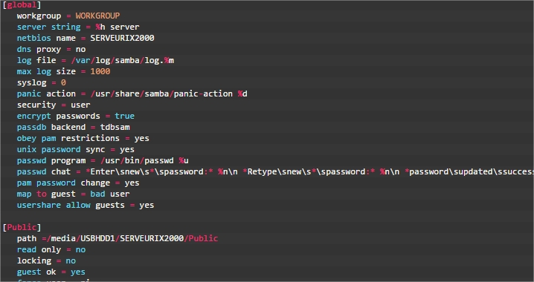Select passdb backend = tdbsam
The image size is (534, 282).
(73, 128)
